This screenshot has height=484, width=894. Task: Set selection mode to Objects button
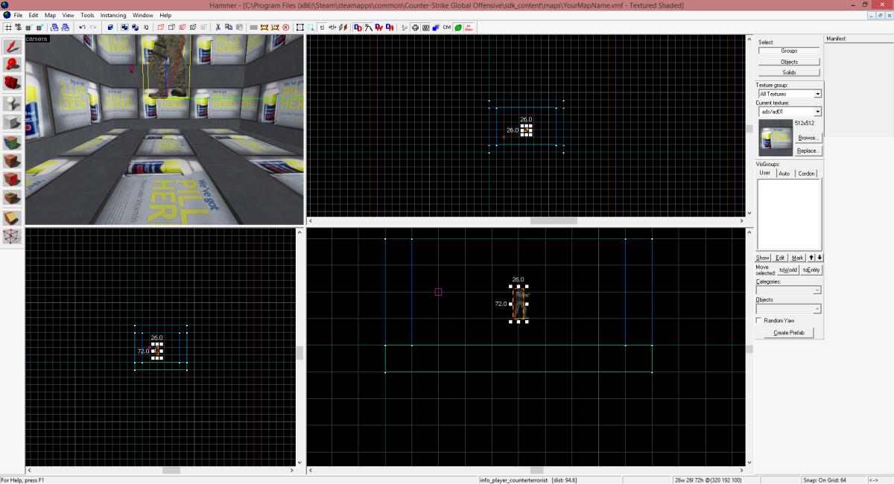tap(789, 62)
